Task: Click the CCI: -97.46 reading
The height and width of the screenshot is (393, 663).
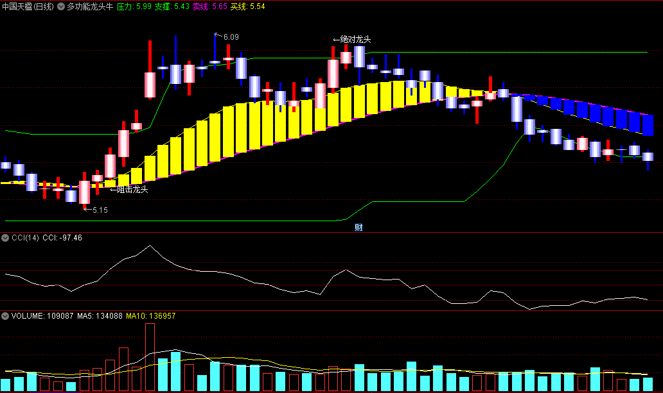Action: pyautogui.click(x=62, y=238)
